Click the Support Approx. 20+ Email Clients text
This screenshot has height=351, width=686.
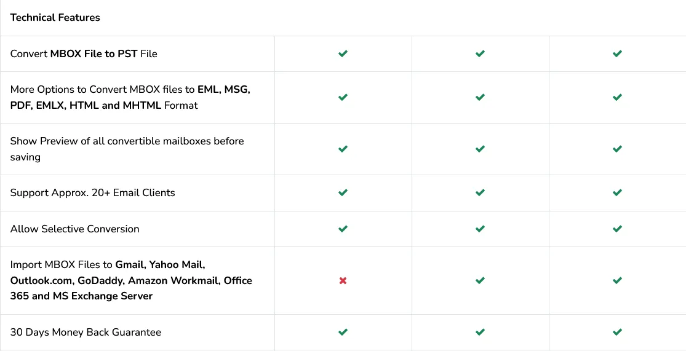pos(92,192)
